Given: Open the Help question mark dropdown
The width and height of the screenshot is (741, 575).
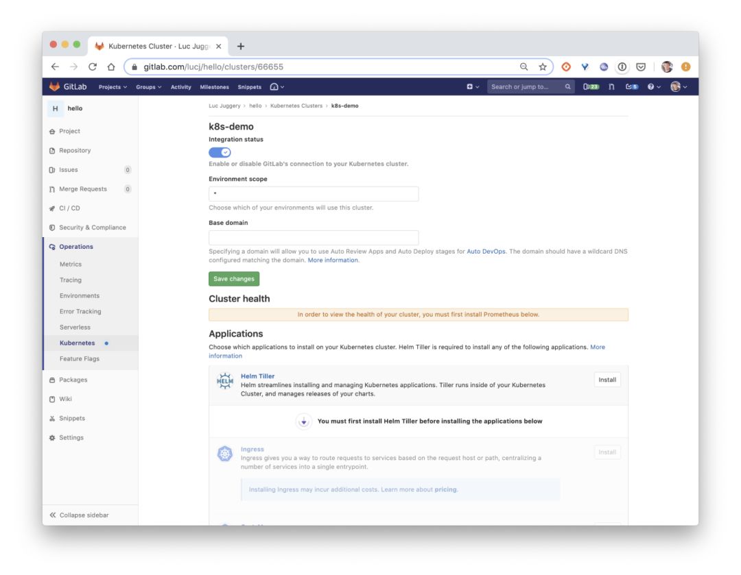Looking at the screenshot, I should click(654, 86).
